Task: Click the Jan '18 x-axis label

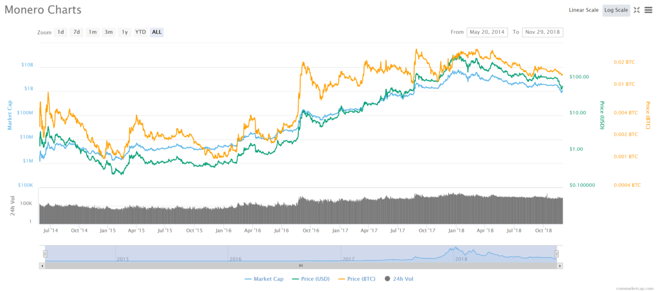Action: pos(456,231)
